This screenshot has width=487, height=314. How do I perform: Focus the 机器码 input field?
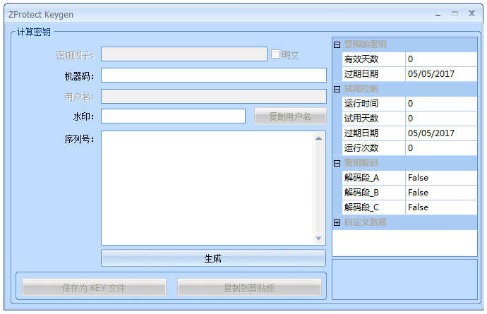pos(214,76)
